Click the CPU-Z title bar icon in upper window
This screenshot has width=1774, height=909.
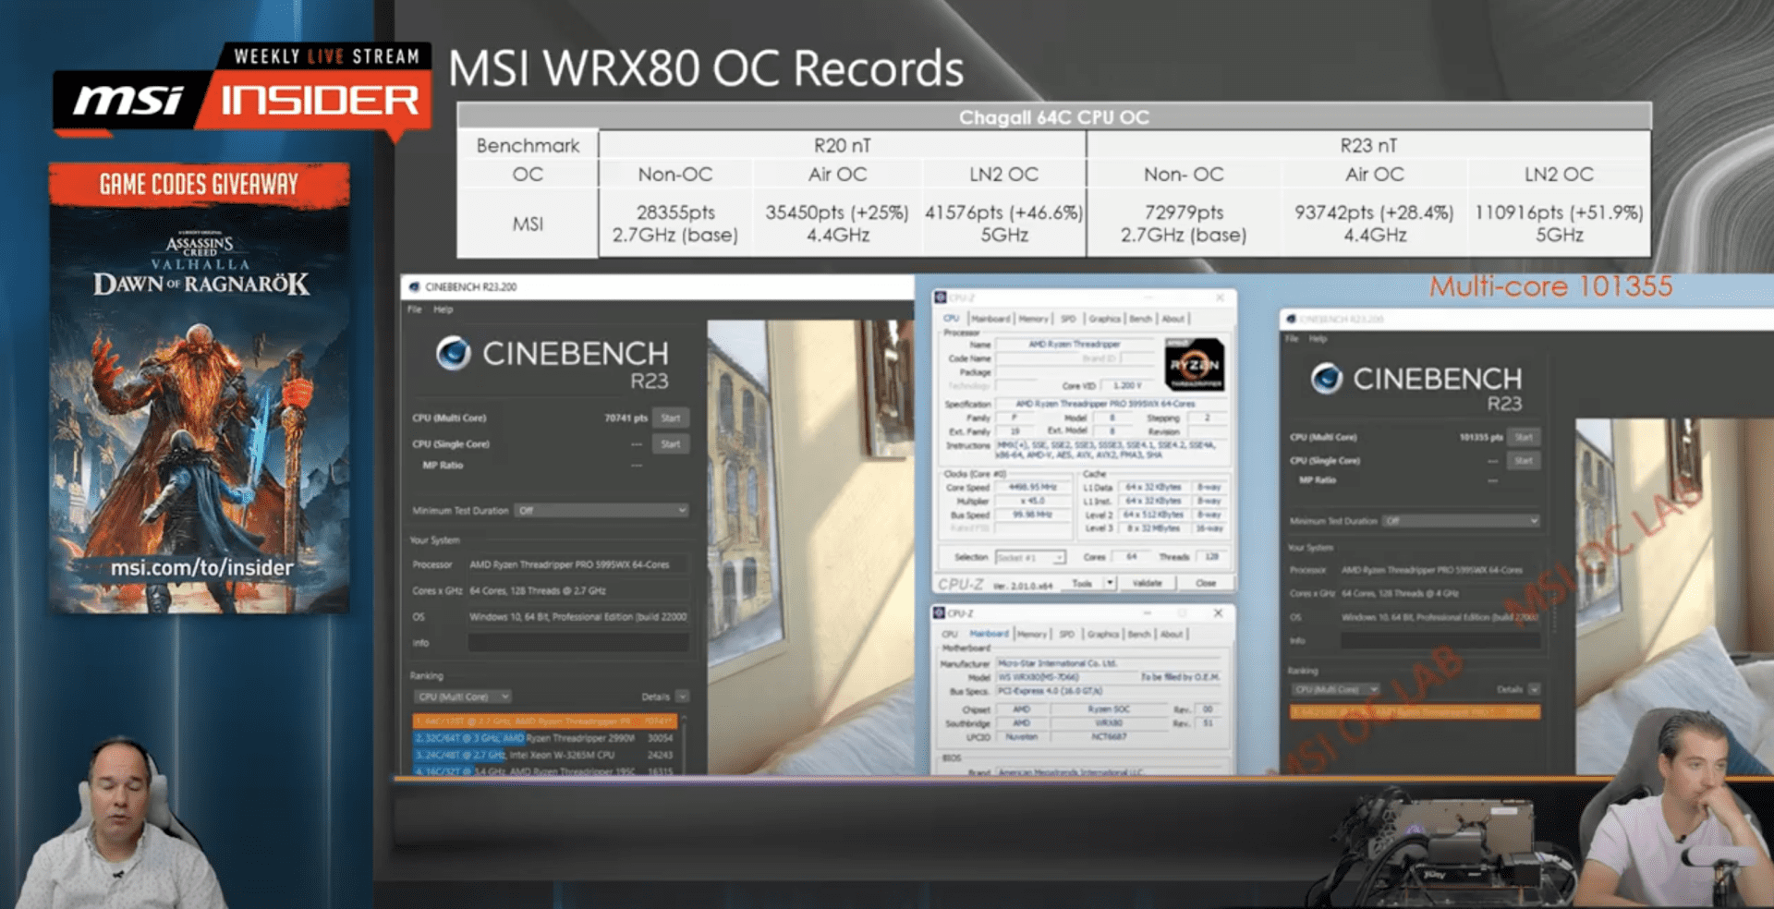(941, 297)
